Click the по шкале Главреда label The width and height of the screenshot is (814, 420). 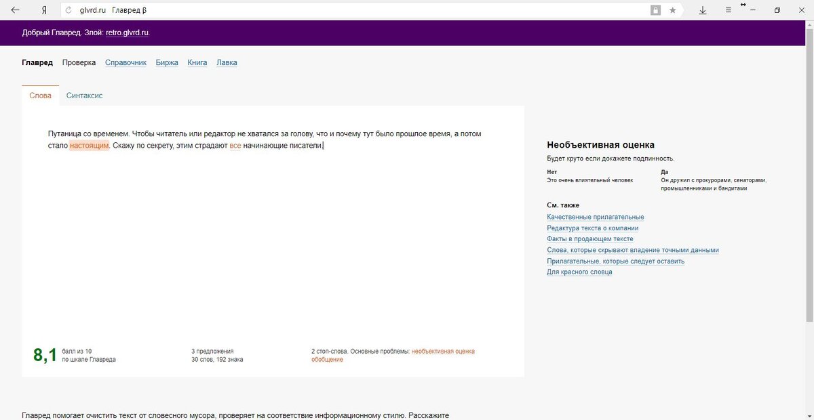(x=88, y=359)
